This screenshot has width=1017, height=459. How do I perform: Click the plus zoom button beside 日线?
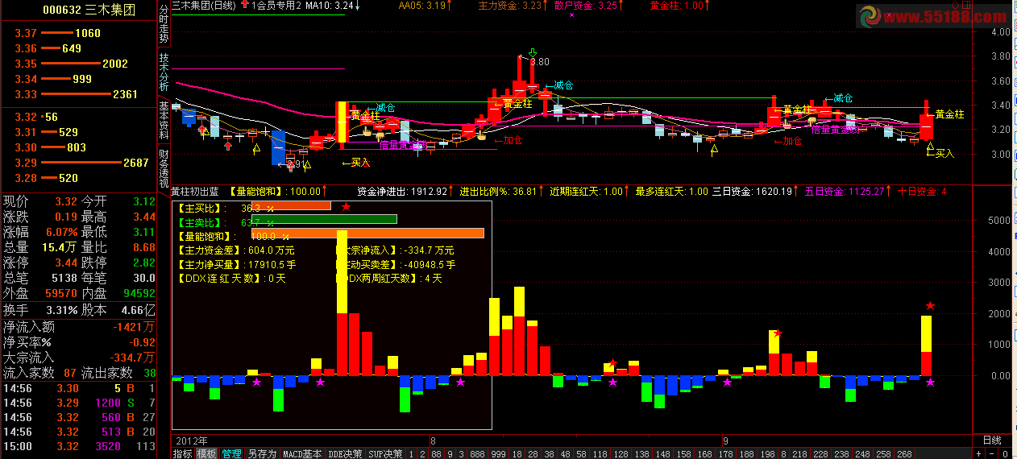978,453
